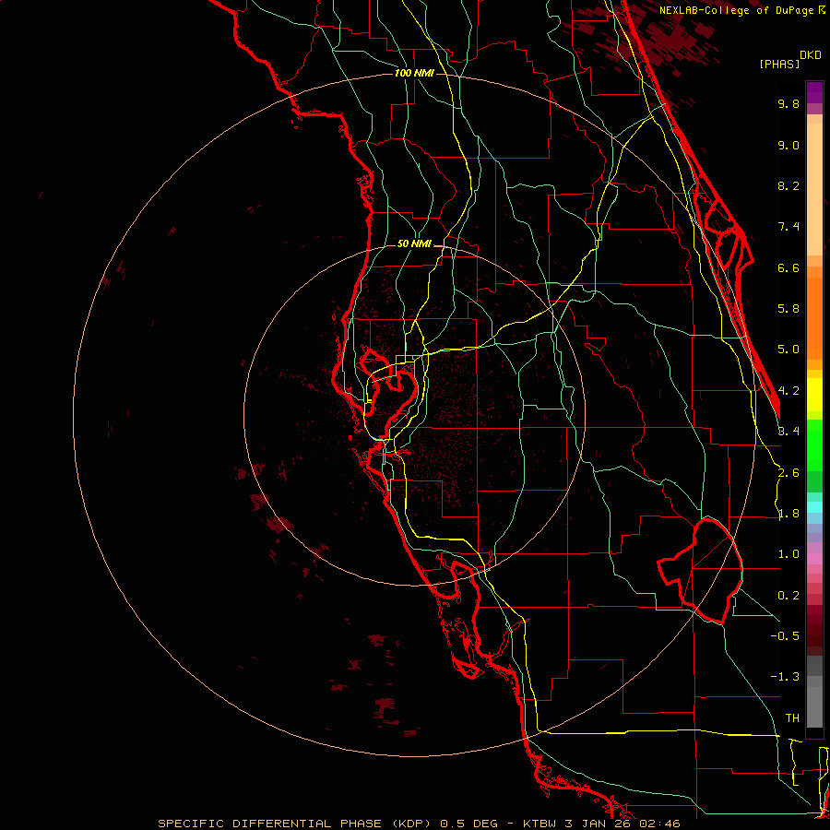
Task: Select the 5.0 scale value
Action: click(788, 350)
